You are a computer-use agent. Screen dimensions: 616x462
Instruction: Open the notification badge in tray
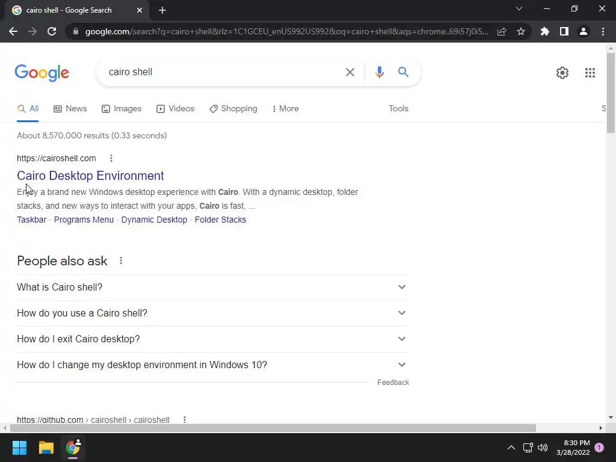599,448
